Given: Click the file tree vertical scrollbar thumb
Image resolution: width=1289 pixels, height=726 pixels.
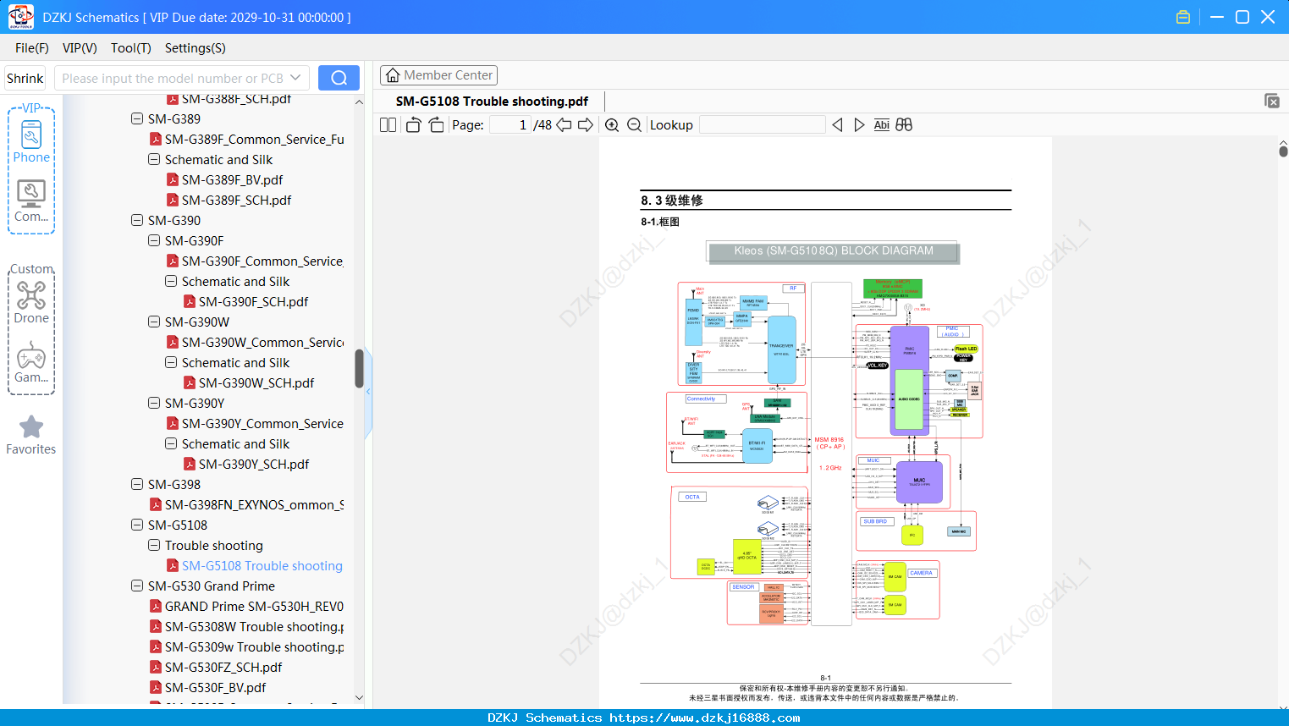Looking at the screenshot, I should (x=359, y=368).
